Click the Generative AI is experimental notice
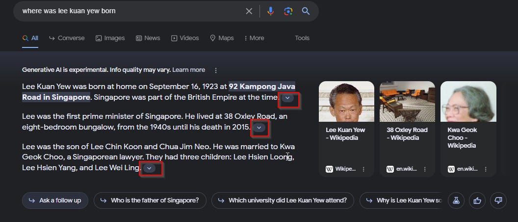518x222 pixels. click(97, 70)
